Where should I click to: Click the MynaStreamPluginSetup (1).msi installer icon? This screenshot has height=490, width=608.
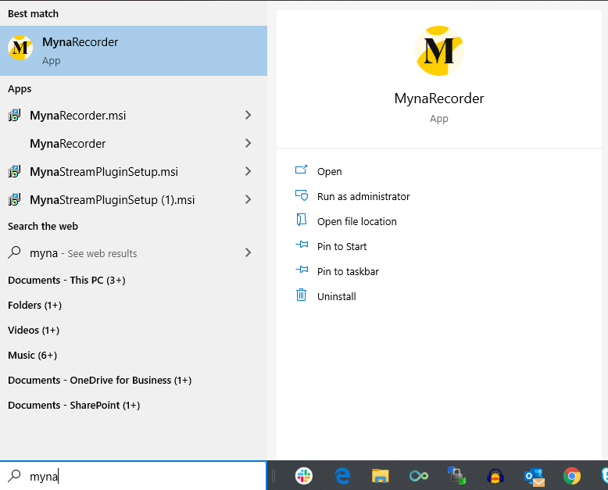[14, 199]
